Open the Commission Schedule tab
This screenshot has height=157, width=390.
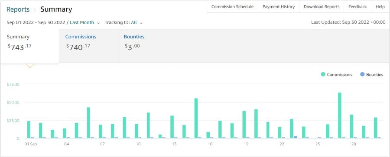click(233, 7)
